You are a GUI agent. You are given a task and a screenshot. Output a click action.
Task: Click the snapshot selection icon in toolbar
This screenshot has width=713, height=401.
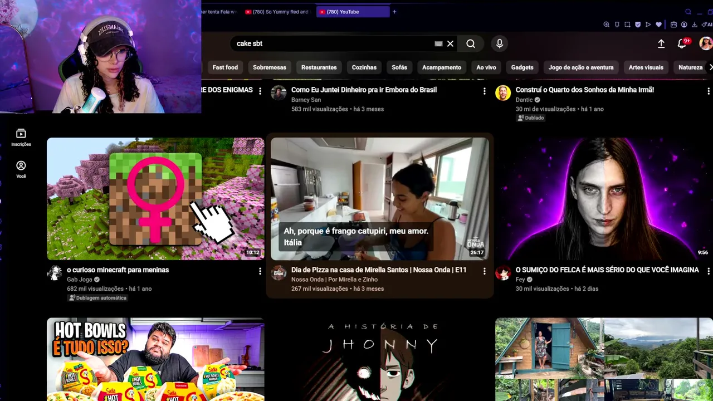click(x=627, y=25)
